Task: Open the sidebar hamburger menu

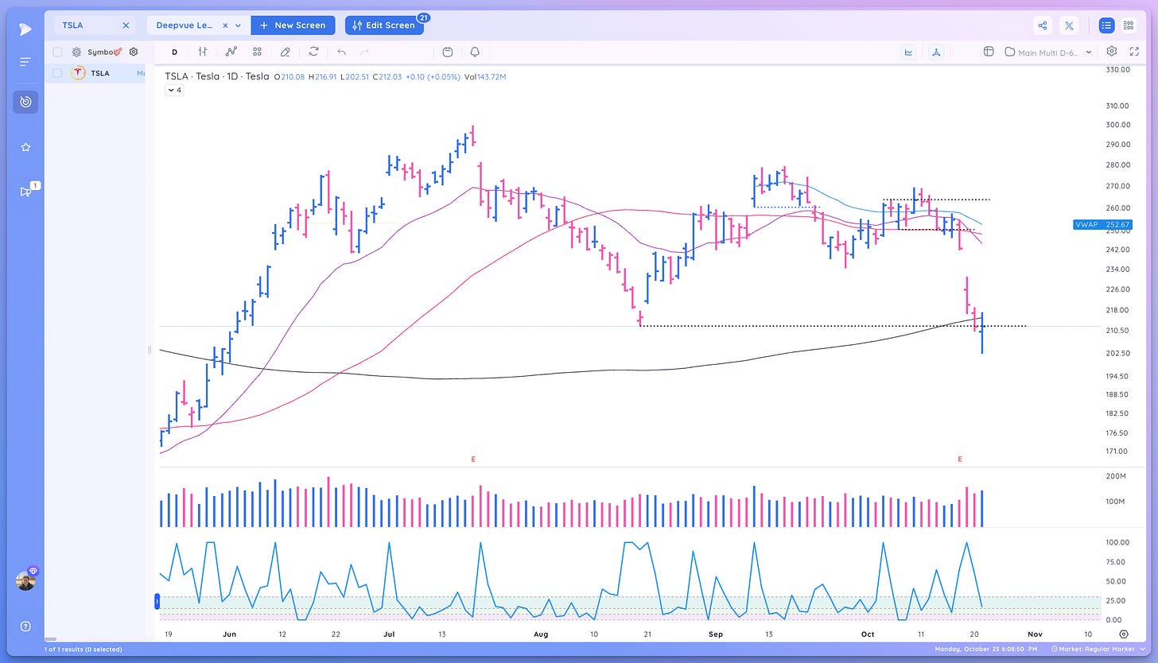Action: click(x=25, y=62)
